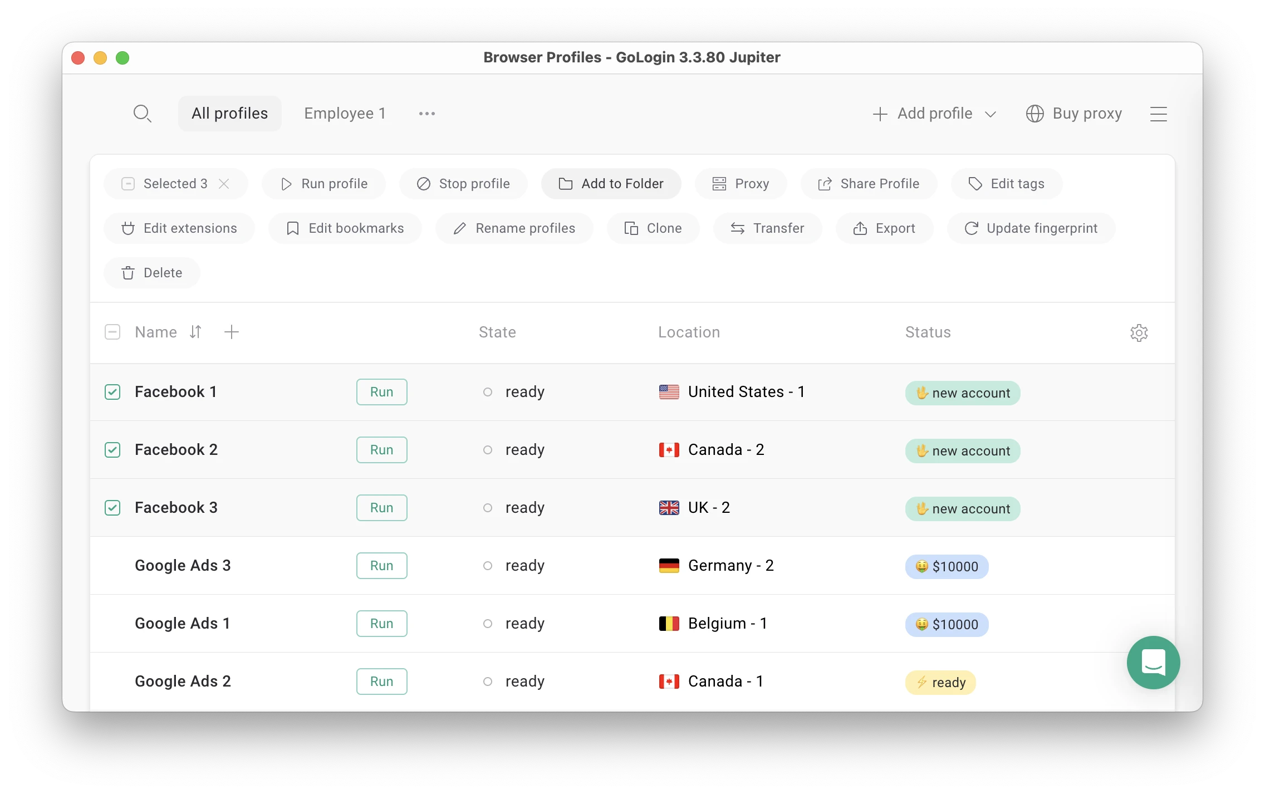Open Edit extensions action
The image size is (1265, 794).
point(179,228)
